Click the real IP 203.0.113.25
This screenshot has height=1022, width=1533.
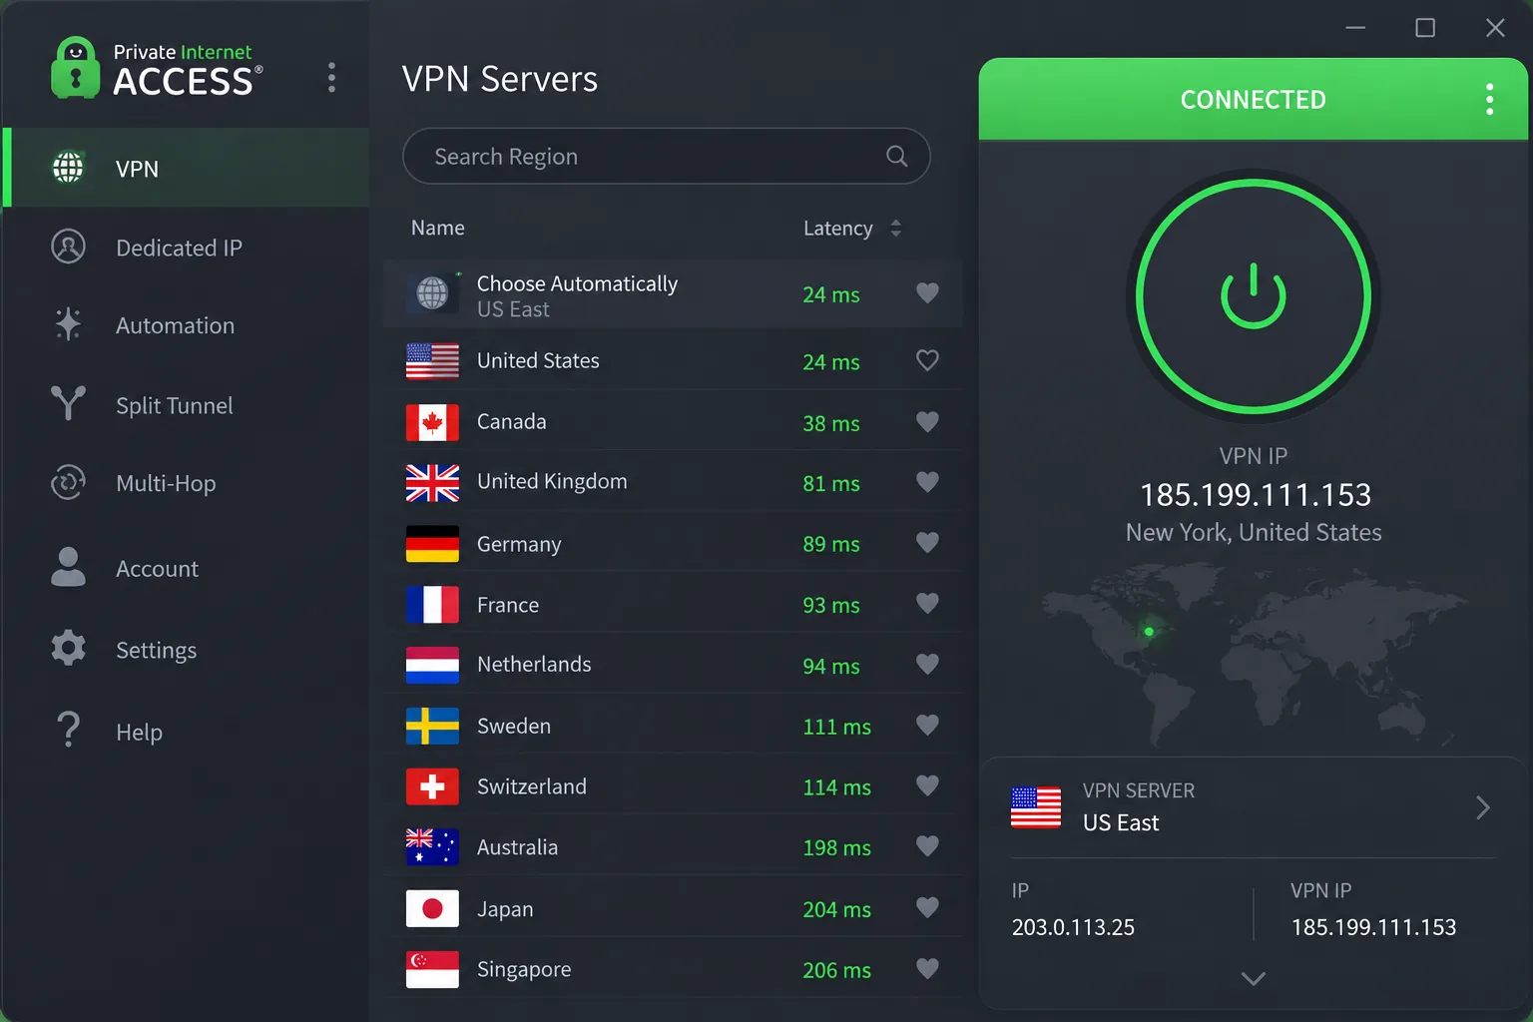tap(1073, 927)
